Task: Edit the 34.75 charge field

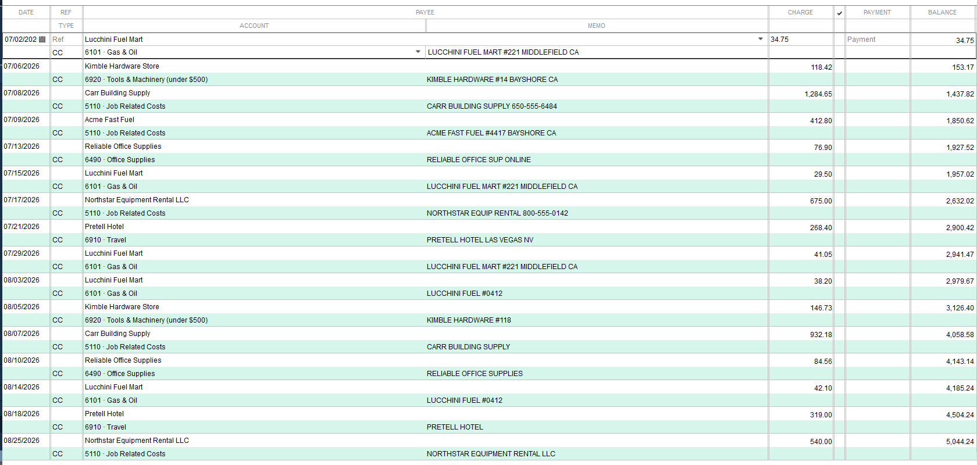Action: tap(801, 40)
